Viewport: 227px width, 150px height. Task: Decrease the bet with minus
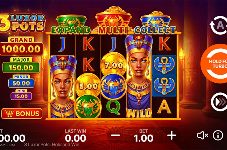(115, 135)
